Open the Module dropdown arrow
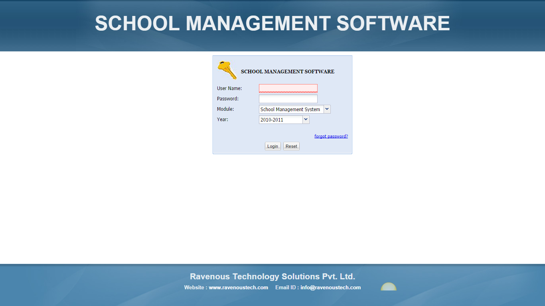The height and width of the screenshot is (306, 545). (327, 109)
